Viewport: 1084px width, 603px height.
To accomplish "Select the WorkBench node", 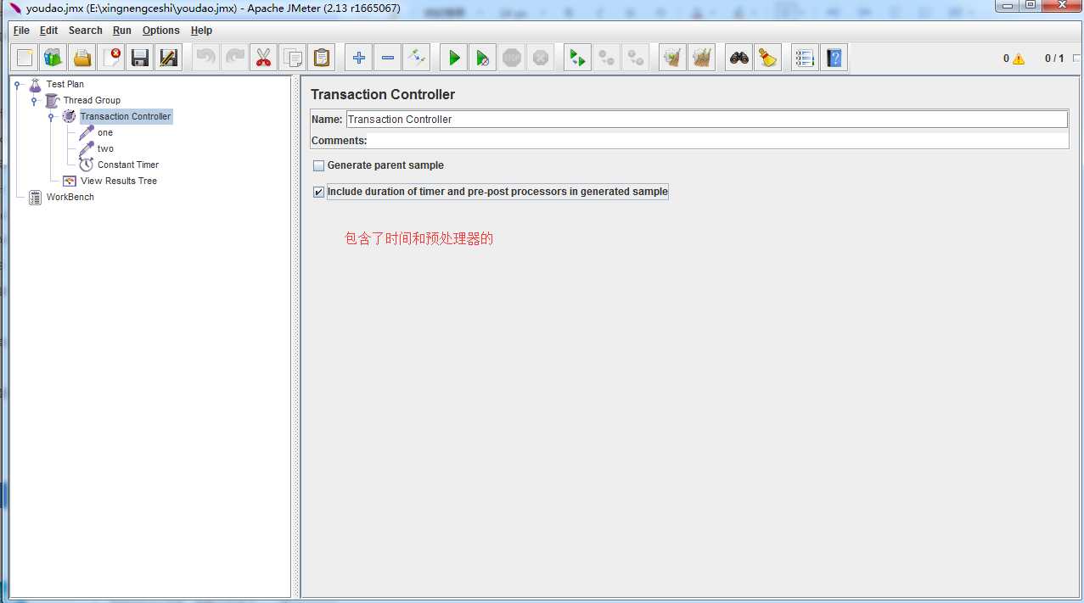I will [70, 197].
